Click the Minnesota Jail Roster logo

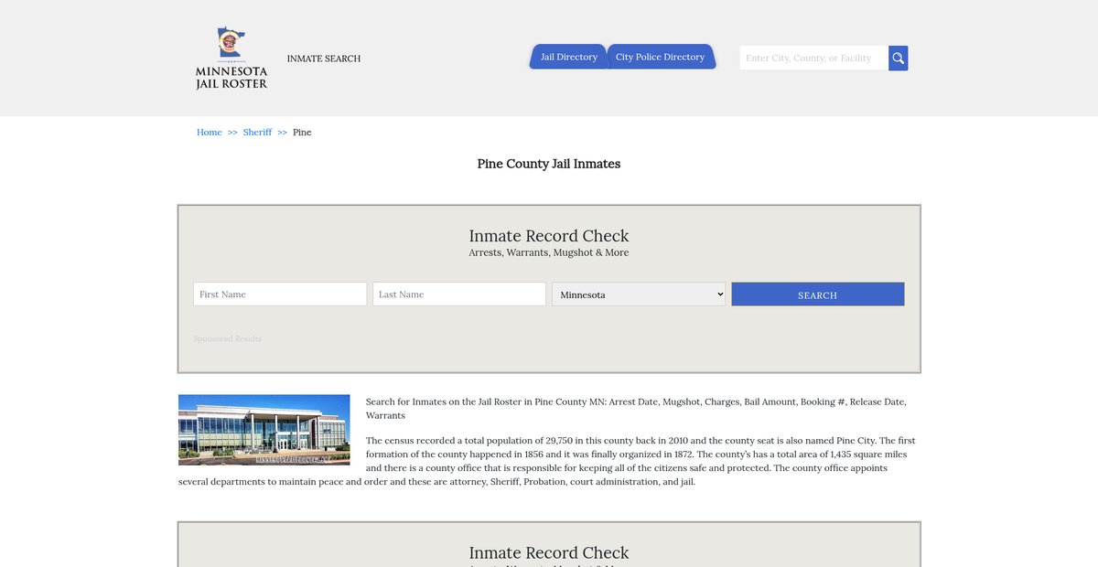pyautogui.click(x=231, y=59)
